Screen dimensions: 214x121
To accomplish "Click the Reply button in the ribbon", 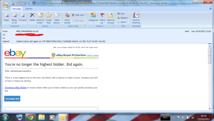I will pos(6,17).
